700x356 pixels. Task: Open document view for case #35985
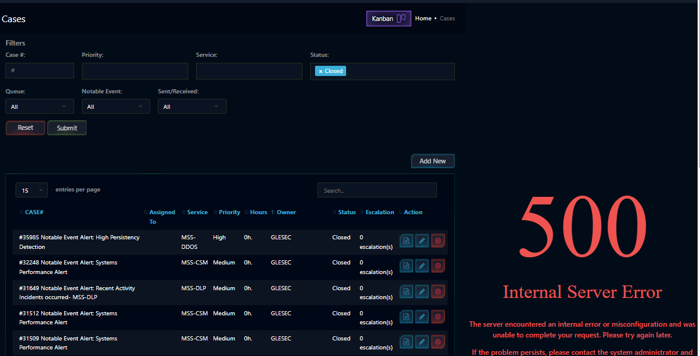406,241
